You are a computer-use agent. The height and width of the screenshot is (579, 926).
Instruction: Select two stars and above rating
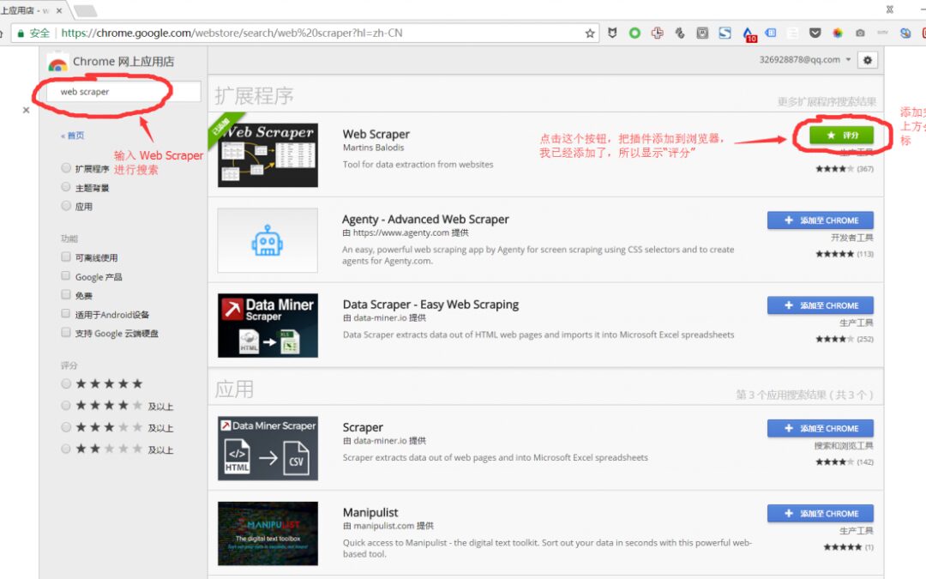(66, 449)
